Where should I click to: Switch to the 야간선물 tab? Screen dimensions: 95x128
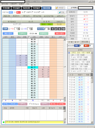point(26,8)
